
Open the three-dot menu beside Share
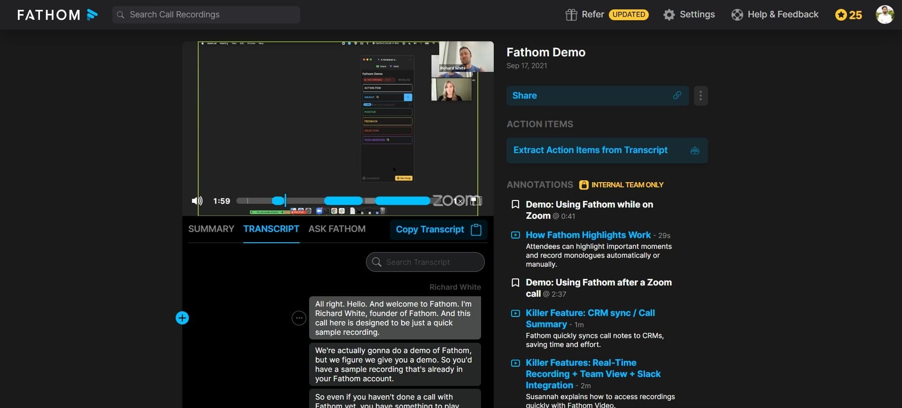tap(700, 96)
